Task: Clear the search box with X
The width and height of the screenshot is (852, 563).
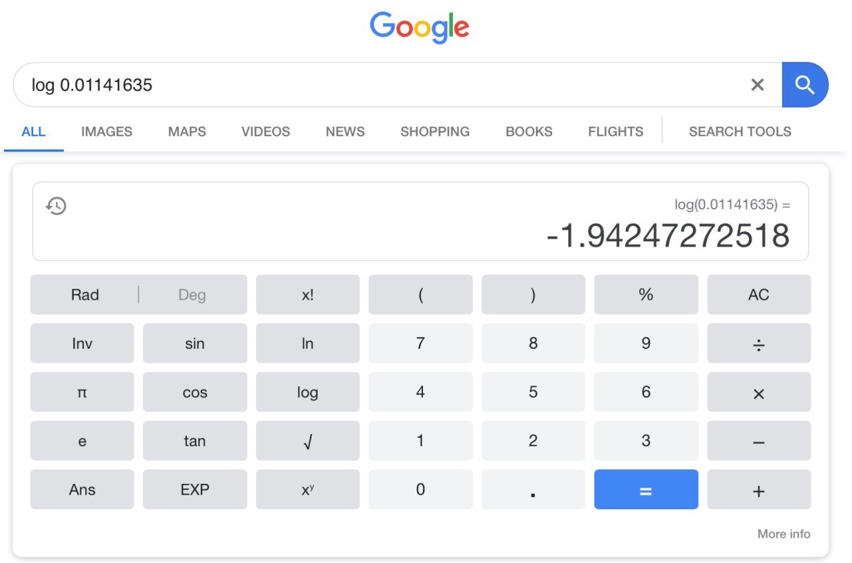Action: tap(757, 84)
